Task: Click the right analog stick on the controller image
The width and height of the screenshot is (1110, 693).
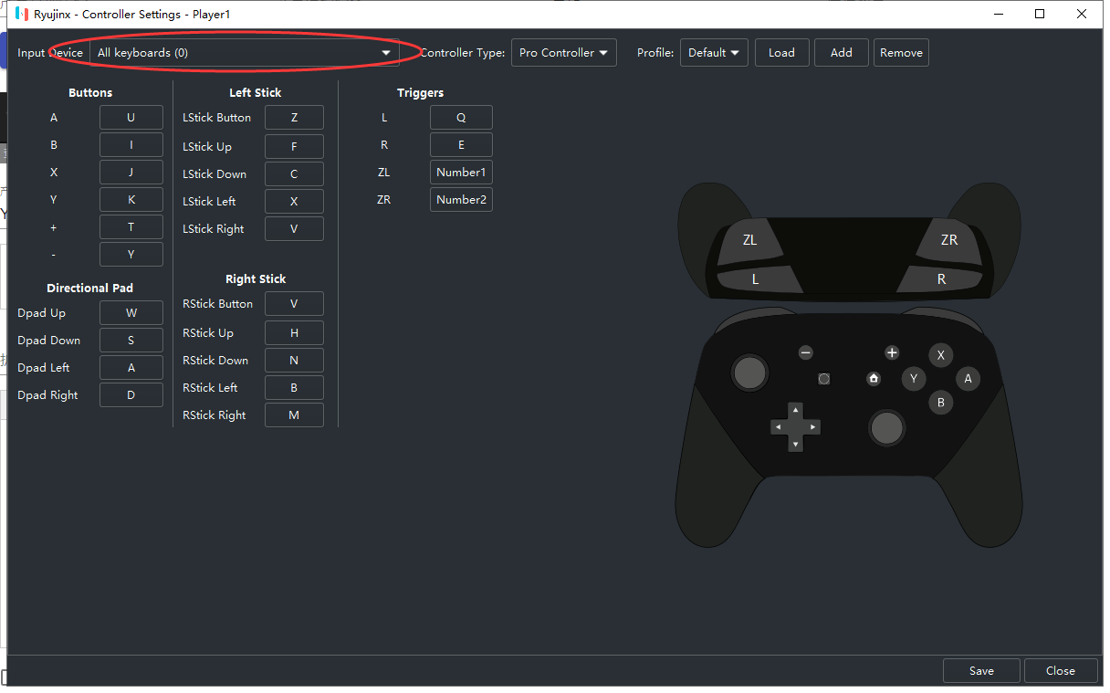Action: click(886, 427)
